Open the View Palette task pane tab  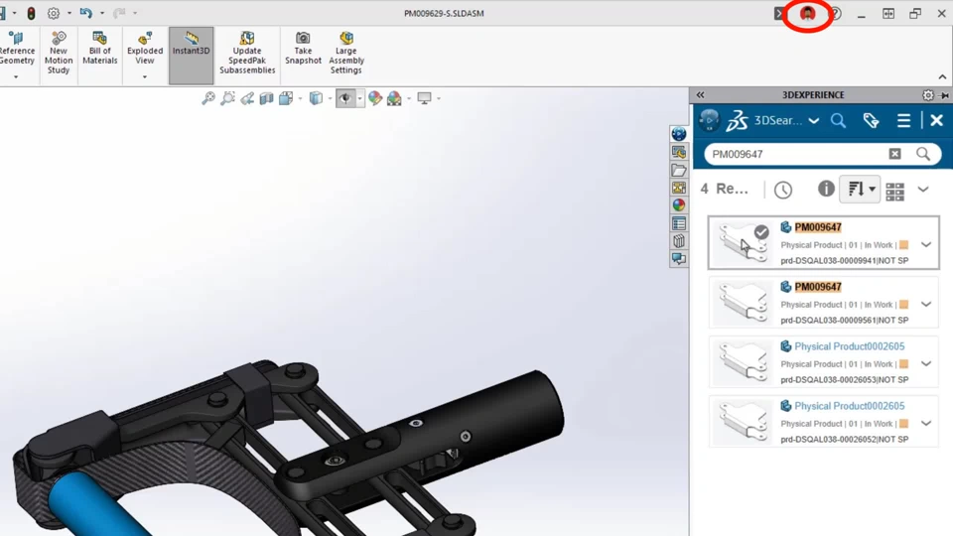pos(679,188)
